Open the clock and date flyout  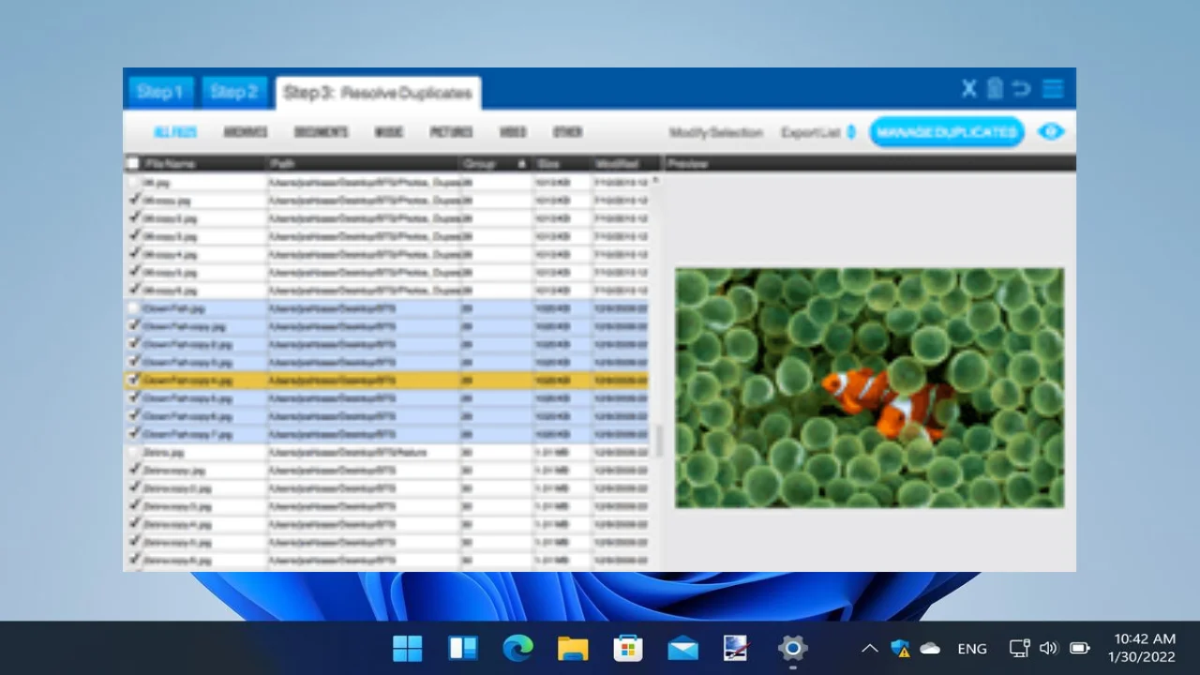pos(1141,648)
